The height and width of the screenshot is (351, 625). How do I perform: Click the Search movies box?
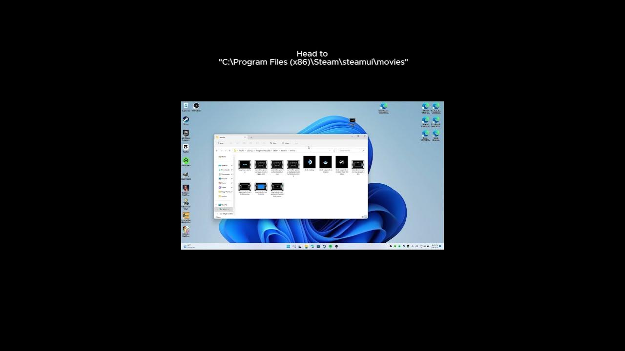[352, 151]
